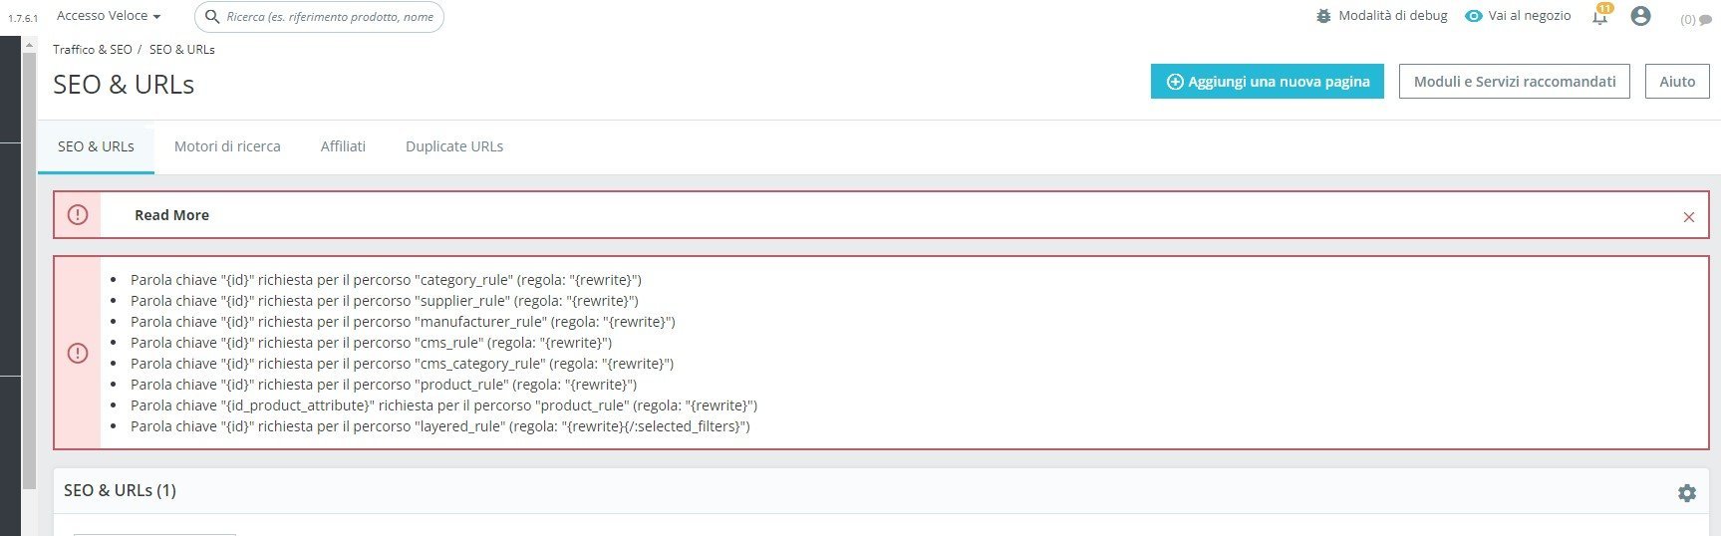Click the plus icon on Aggiungi button

[x=1175, y=82]
